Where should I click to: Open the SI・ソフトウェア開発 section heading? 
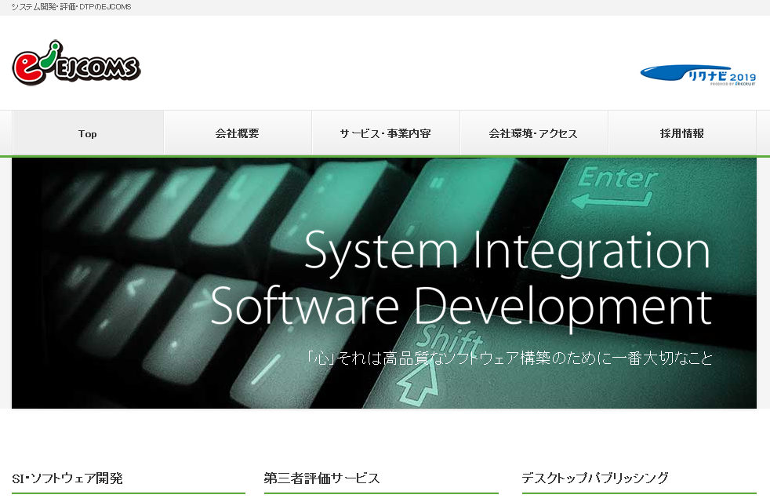coord(67,478)
